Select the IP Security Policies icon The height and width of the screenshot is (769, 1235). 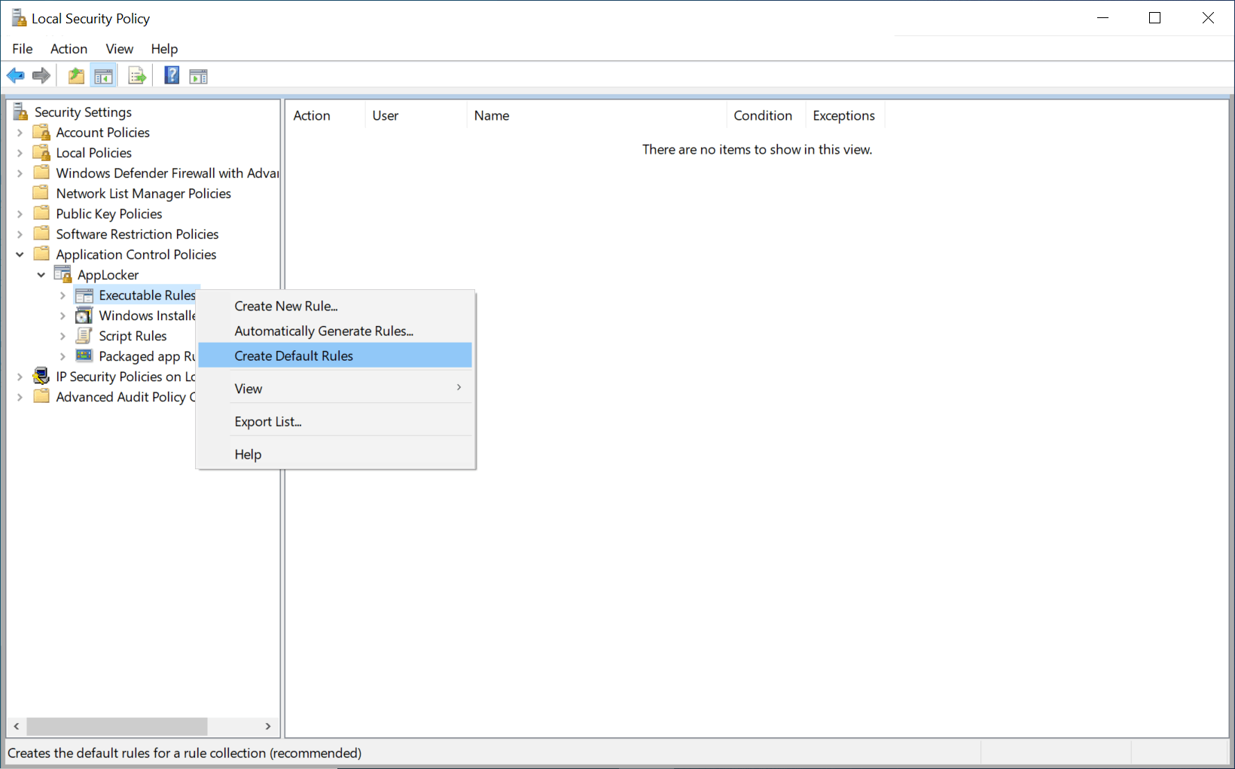(x=41, y=376)
